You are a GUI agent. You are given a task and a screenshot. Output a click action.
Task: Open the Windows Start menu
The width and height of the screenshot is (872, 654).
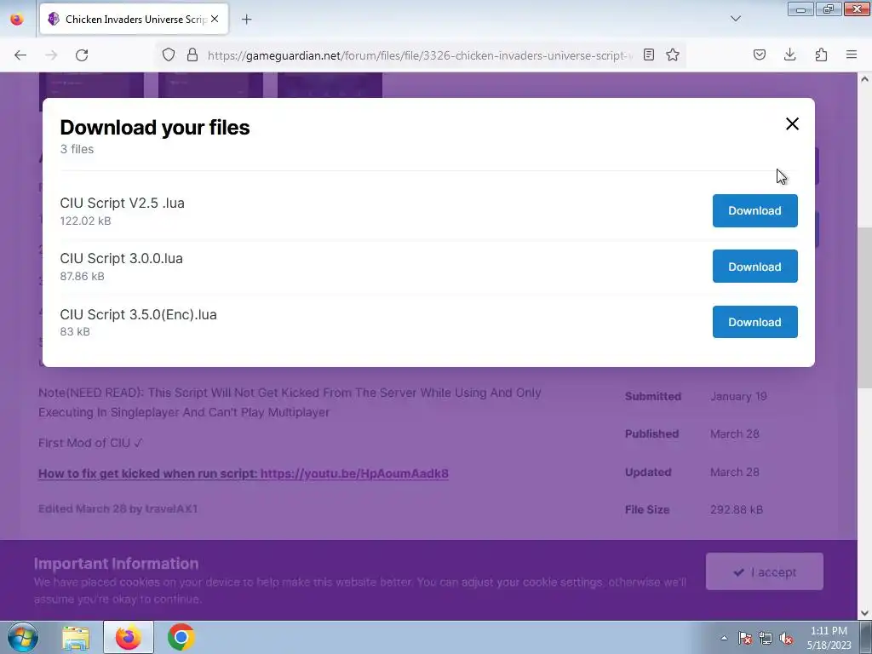[x=22, y=637]
